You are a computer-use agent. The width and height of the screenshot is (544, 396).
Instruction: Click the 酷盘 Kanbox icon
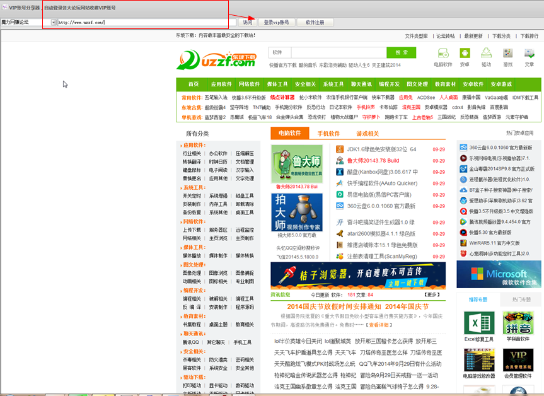coord(340,172)
